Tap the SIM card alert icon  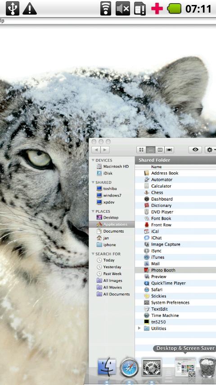140,9
